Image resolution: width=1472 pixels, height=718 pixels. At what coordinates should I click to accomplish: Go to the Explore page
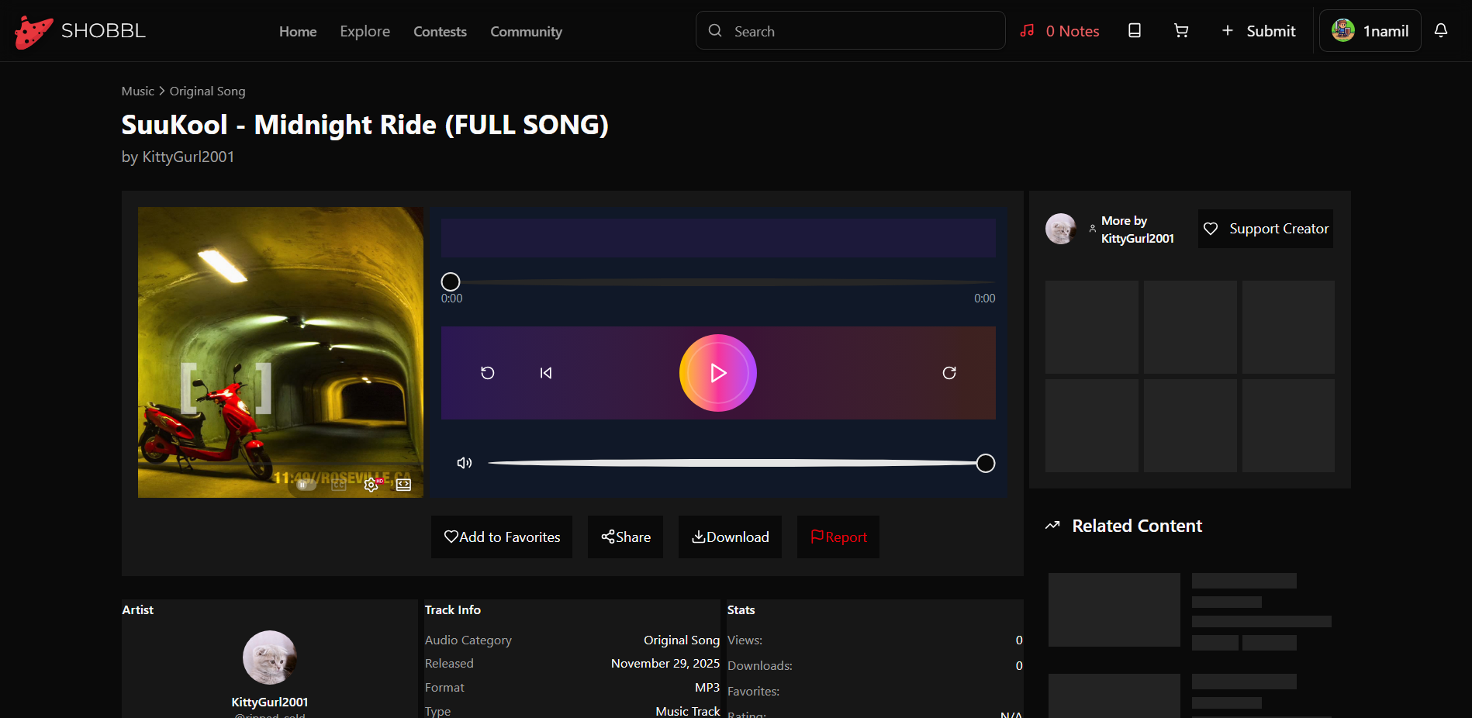pyautogui.click(x=365, y=32)
